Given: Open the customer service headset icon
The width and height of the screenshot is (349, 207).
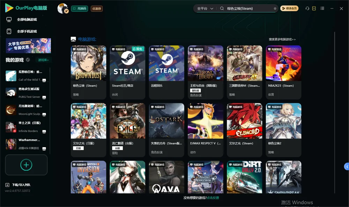Looking at the screenshot, I should 307,8.
